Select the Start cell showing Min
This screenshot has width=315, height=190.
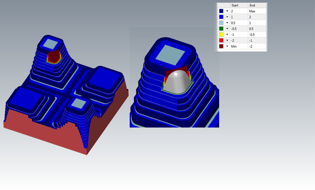pos(239,46)
